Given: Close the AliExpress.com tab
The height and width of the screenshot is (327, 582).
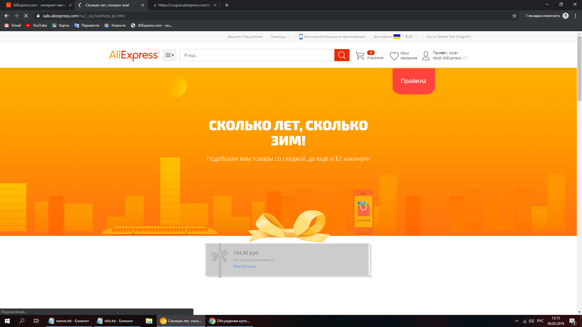Looking at the screenshot, I should pos(70,5).
